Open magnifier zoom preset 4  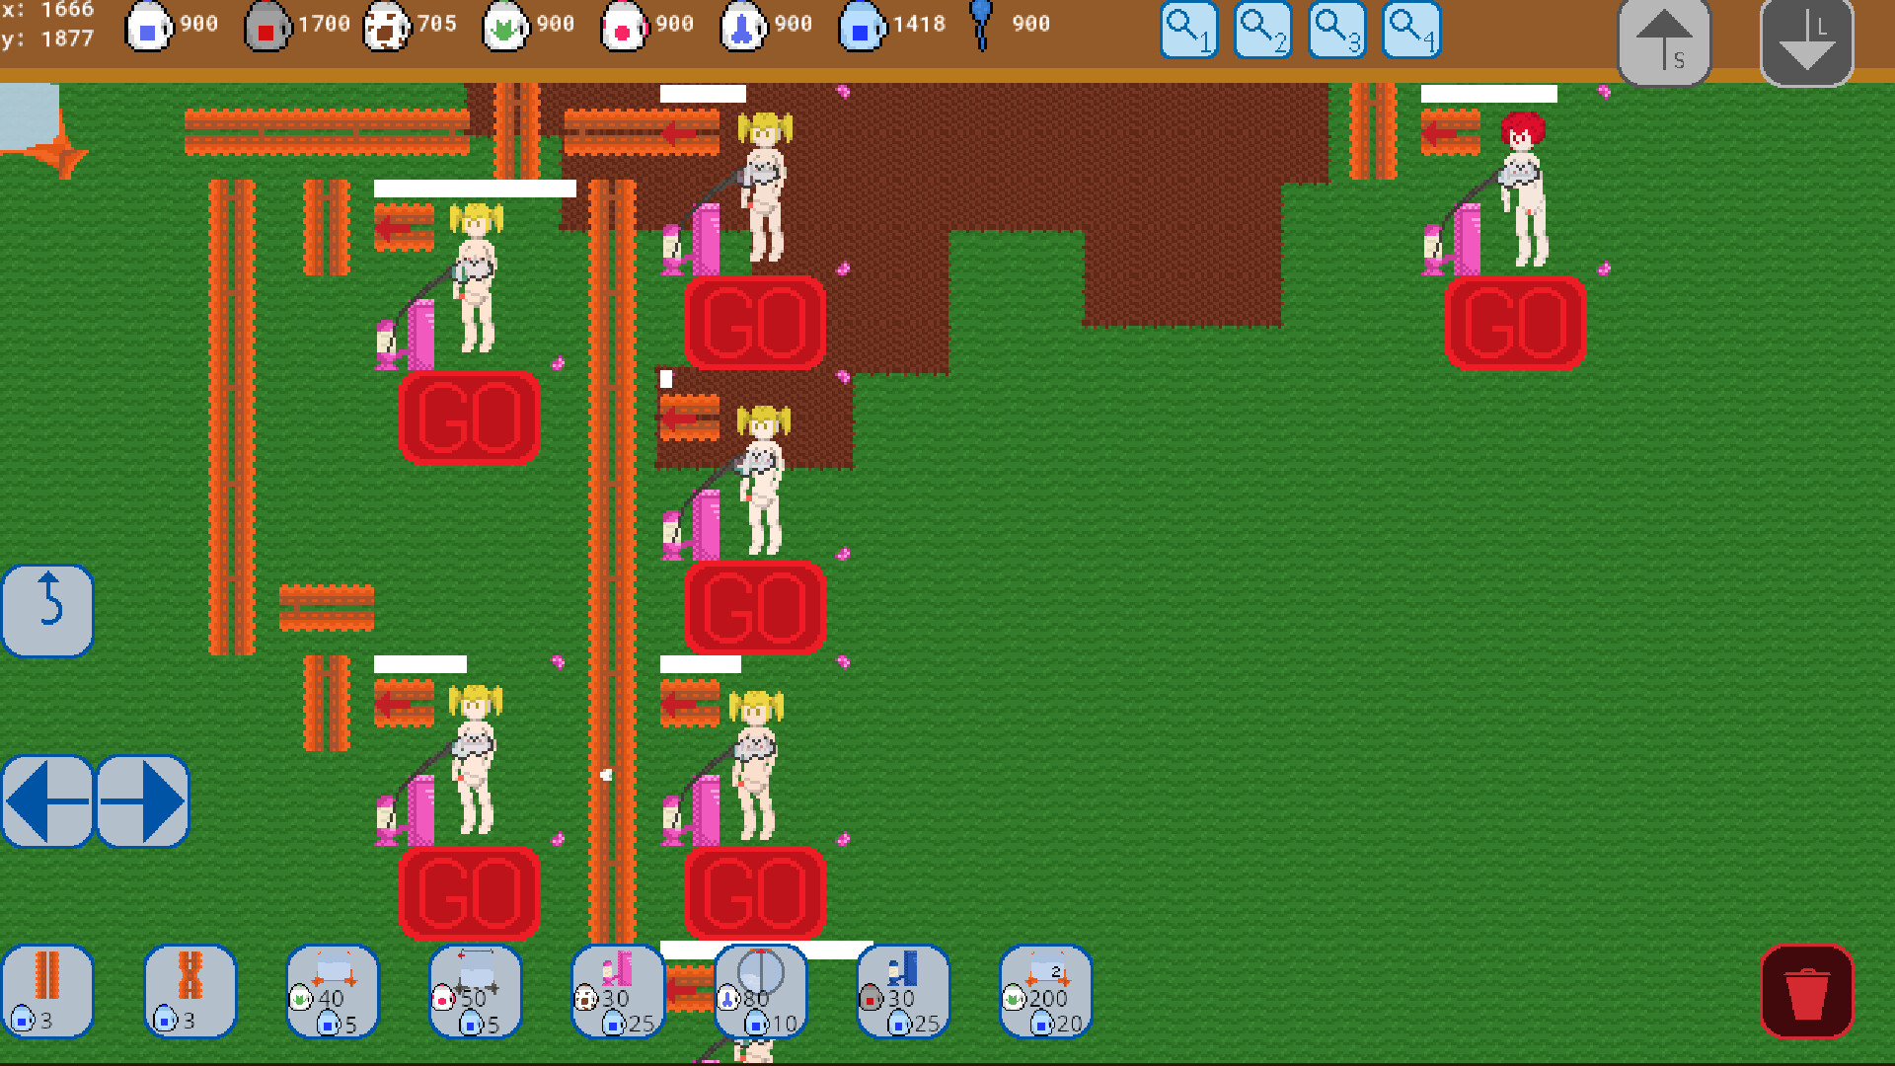tap(1410, 29)
